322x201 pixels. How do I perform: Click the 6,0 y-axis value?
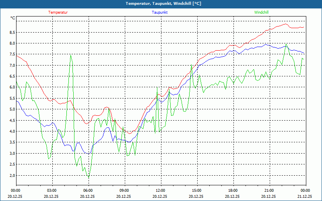pos(12,87)
